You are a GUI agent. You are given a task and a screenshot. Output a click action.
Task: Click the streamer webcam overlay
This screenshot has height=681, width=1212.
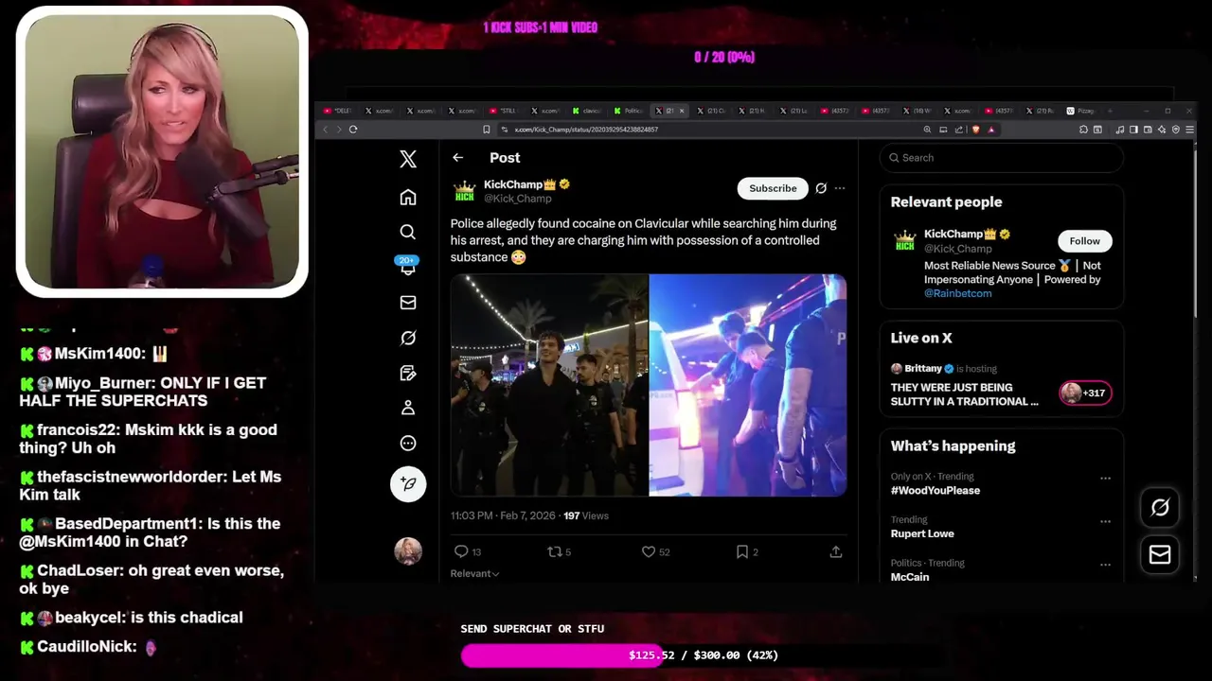[x=162, y=151]
